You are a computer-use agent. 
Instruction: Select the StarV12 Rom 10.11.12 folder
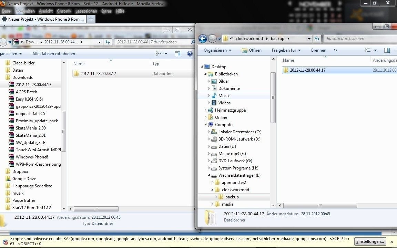(x=32, y=207)
